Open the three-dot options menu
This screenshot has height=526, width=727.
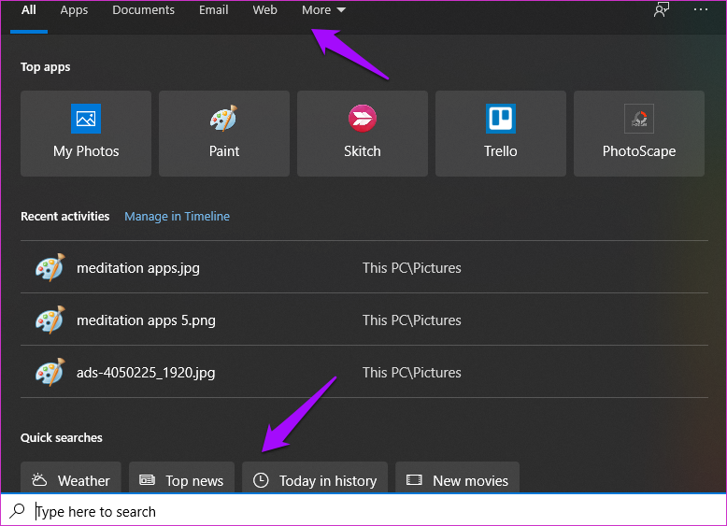[x=701, y=10]
